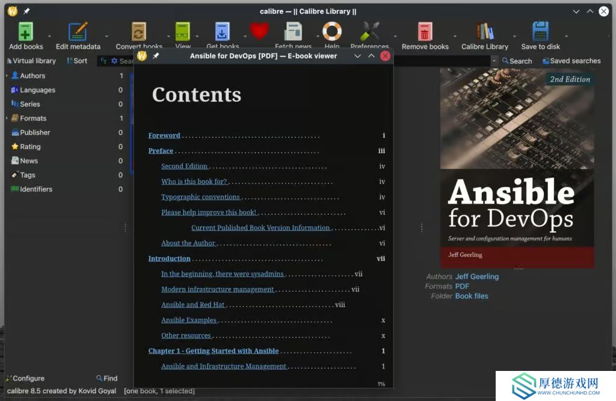
Task: Click Find in tag browser
Action: coord(107,378)
